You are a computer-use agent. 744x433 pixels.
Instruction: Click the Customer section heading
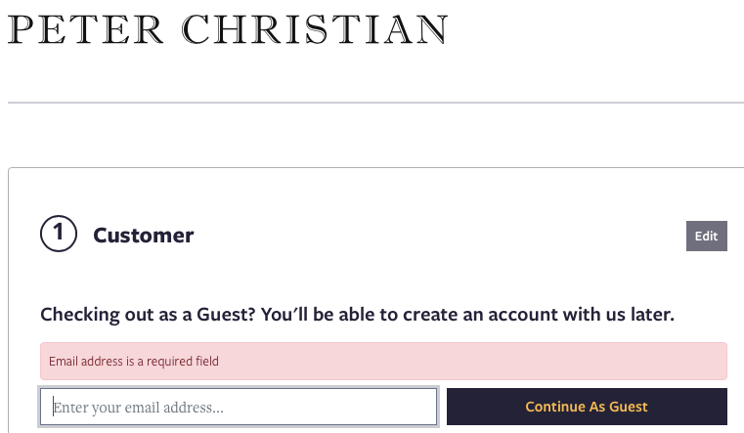[x=143, y=236]
